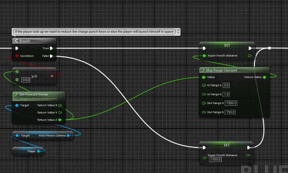Click the Branch node True output pin
Image resolution: width=288 pixels, height=173 pixels.
[x=51, y=48]
